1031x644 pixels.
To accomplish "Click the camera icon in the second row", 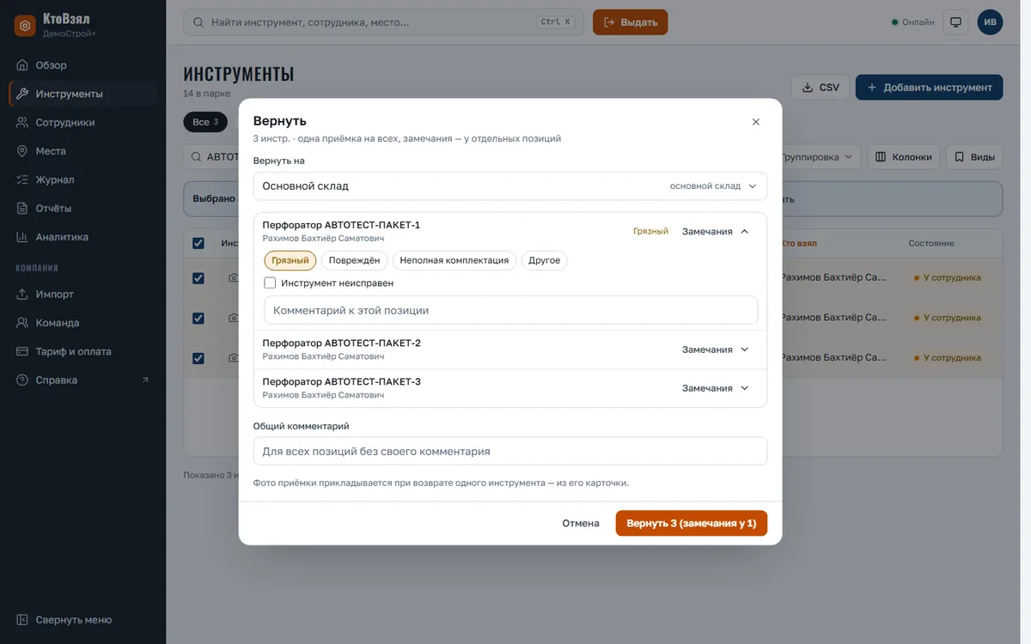I will click(x=233, y=319).
